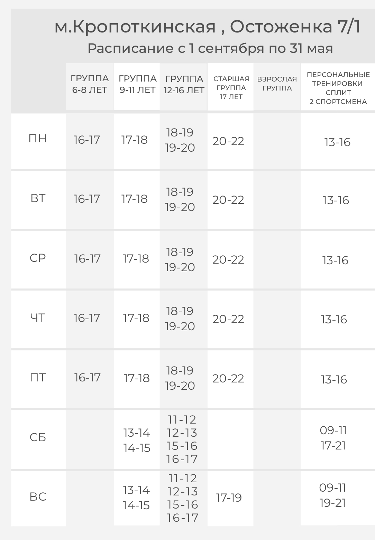Click the СР day label
The height and width of the screenshot is (540, 375).
pyautogui.click(x=38, y=258)
